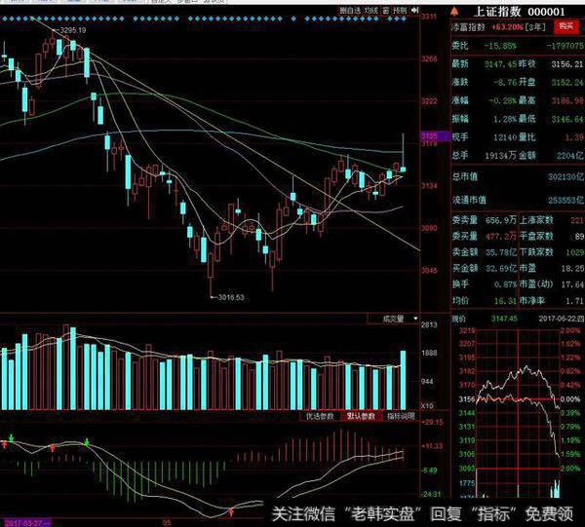The height and width of the screenshot is (527, 585).
Task: Click the red arrow signal at MACD bottom
Action: click(231, 510)
